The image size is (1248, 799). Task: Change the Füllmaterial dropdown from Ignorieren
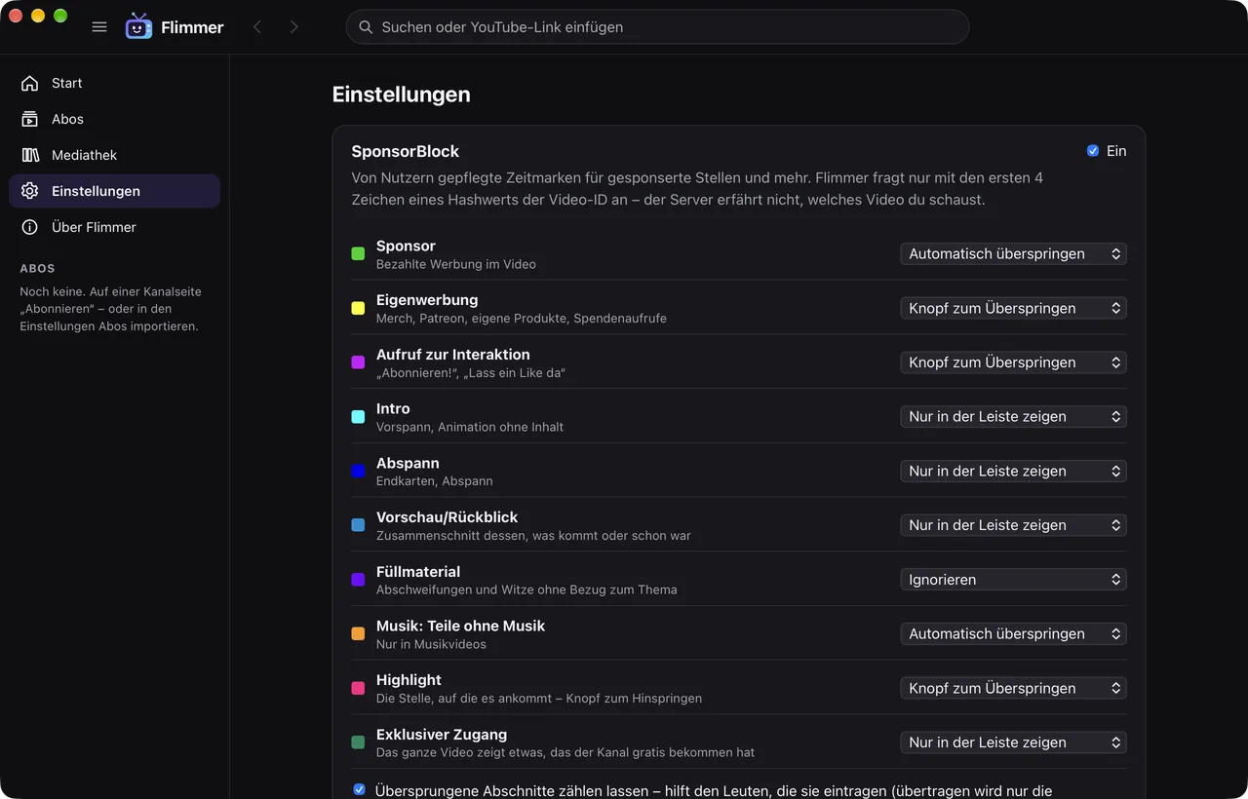click(1013, 580)
